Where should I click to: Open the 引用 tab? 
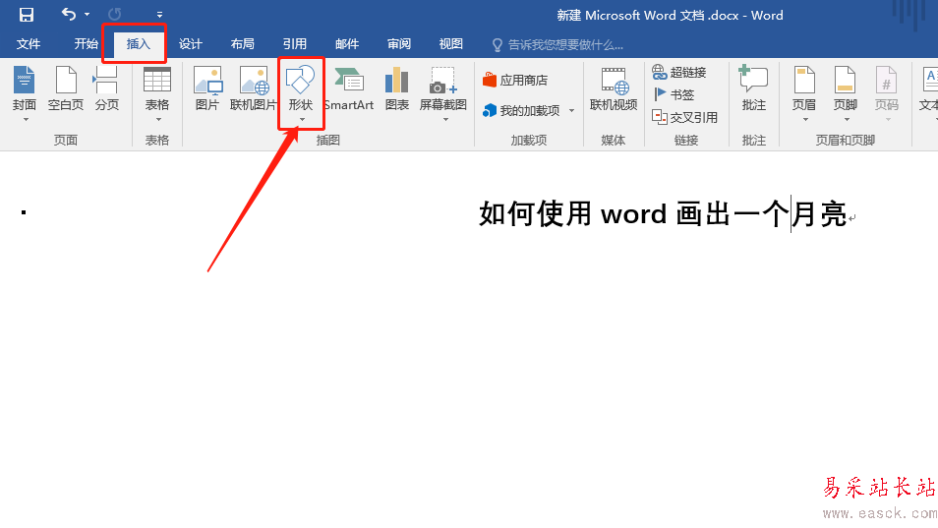[294, 43]
